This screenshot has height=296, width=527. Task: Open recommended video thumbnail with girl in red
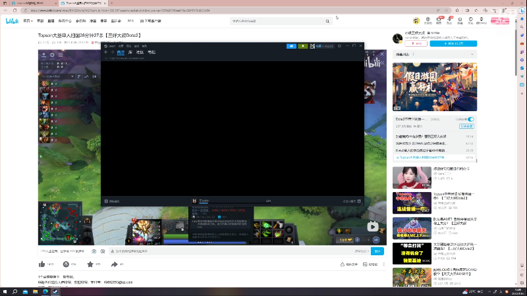pyautogui.click(x=412, y=178)
